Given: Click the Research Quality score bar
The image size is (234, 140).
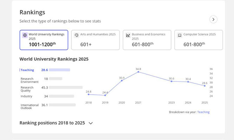Looking at the screenshot, I should click(x=68, y=87).
